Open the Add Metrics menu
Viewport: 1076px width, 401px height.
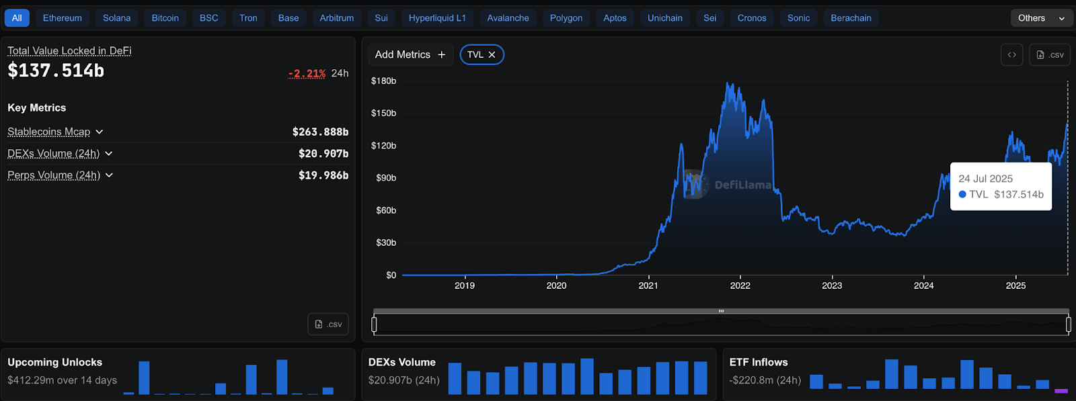410,55
